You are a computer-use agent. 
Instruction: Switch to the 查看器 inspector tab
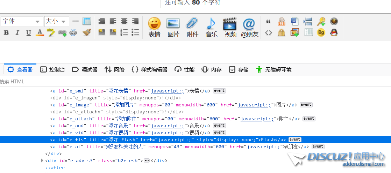pos(20,70)
